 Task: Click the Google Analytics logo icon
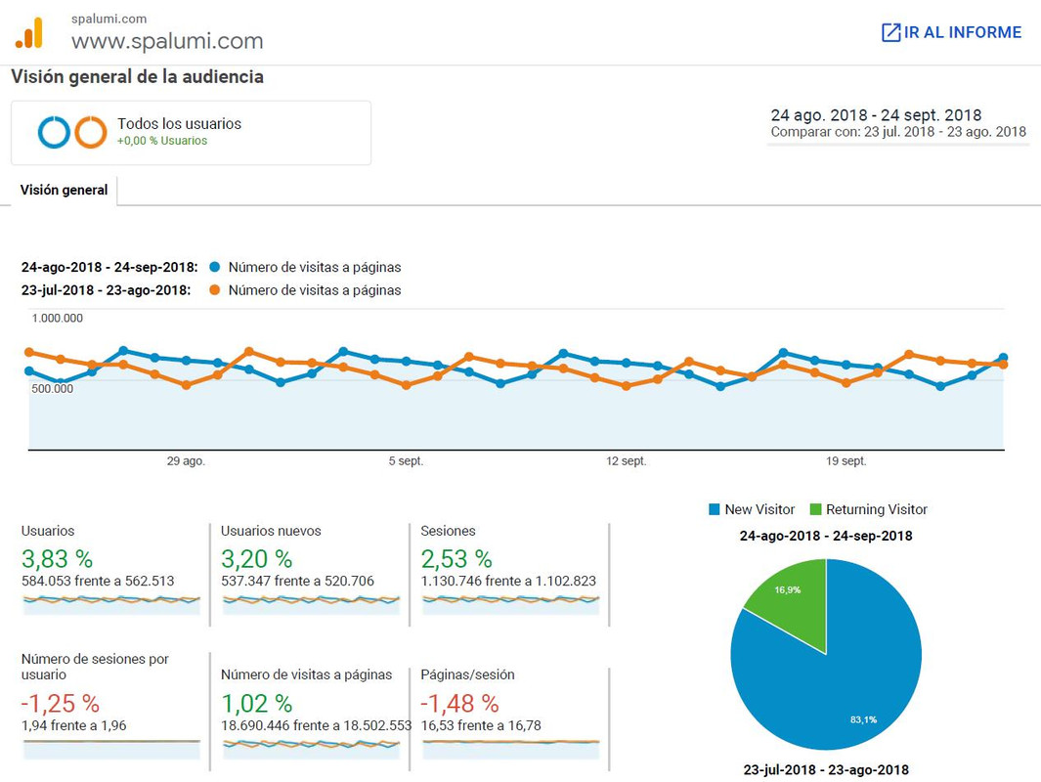(x=29, y=32)
